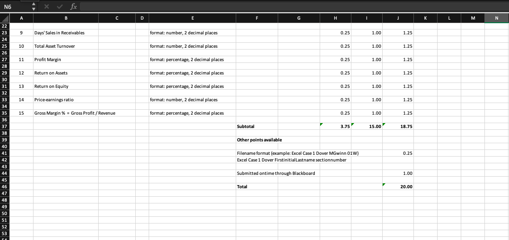Click in the formula bar input area
The width and height of the screenshot is (509, 240).
click(293, 7)
